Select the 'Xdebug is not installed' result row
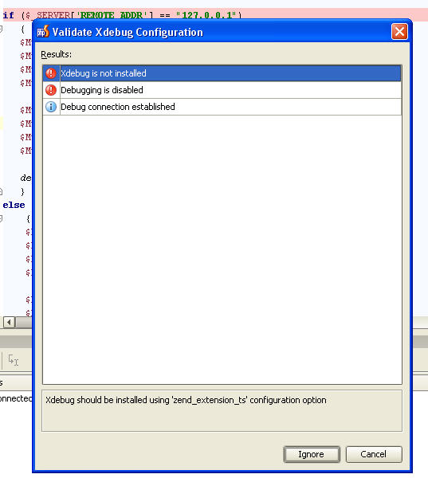The width and height of the screenshot is (428, 482). (222, 73)
